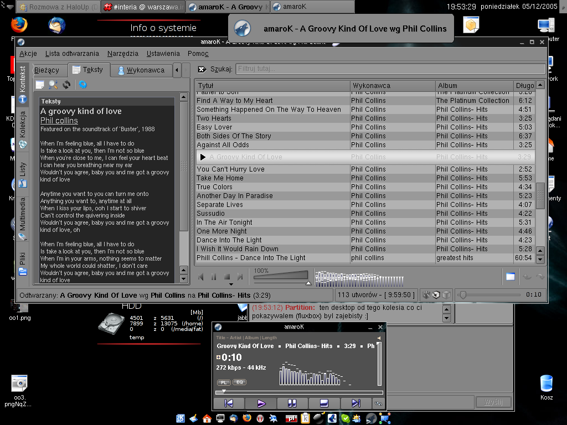Toggle random mode dice icon in status bar

pyautogui.click(x=426, y=295)
